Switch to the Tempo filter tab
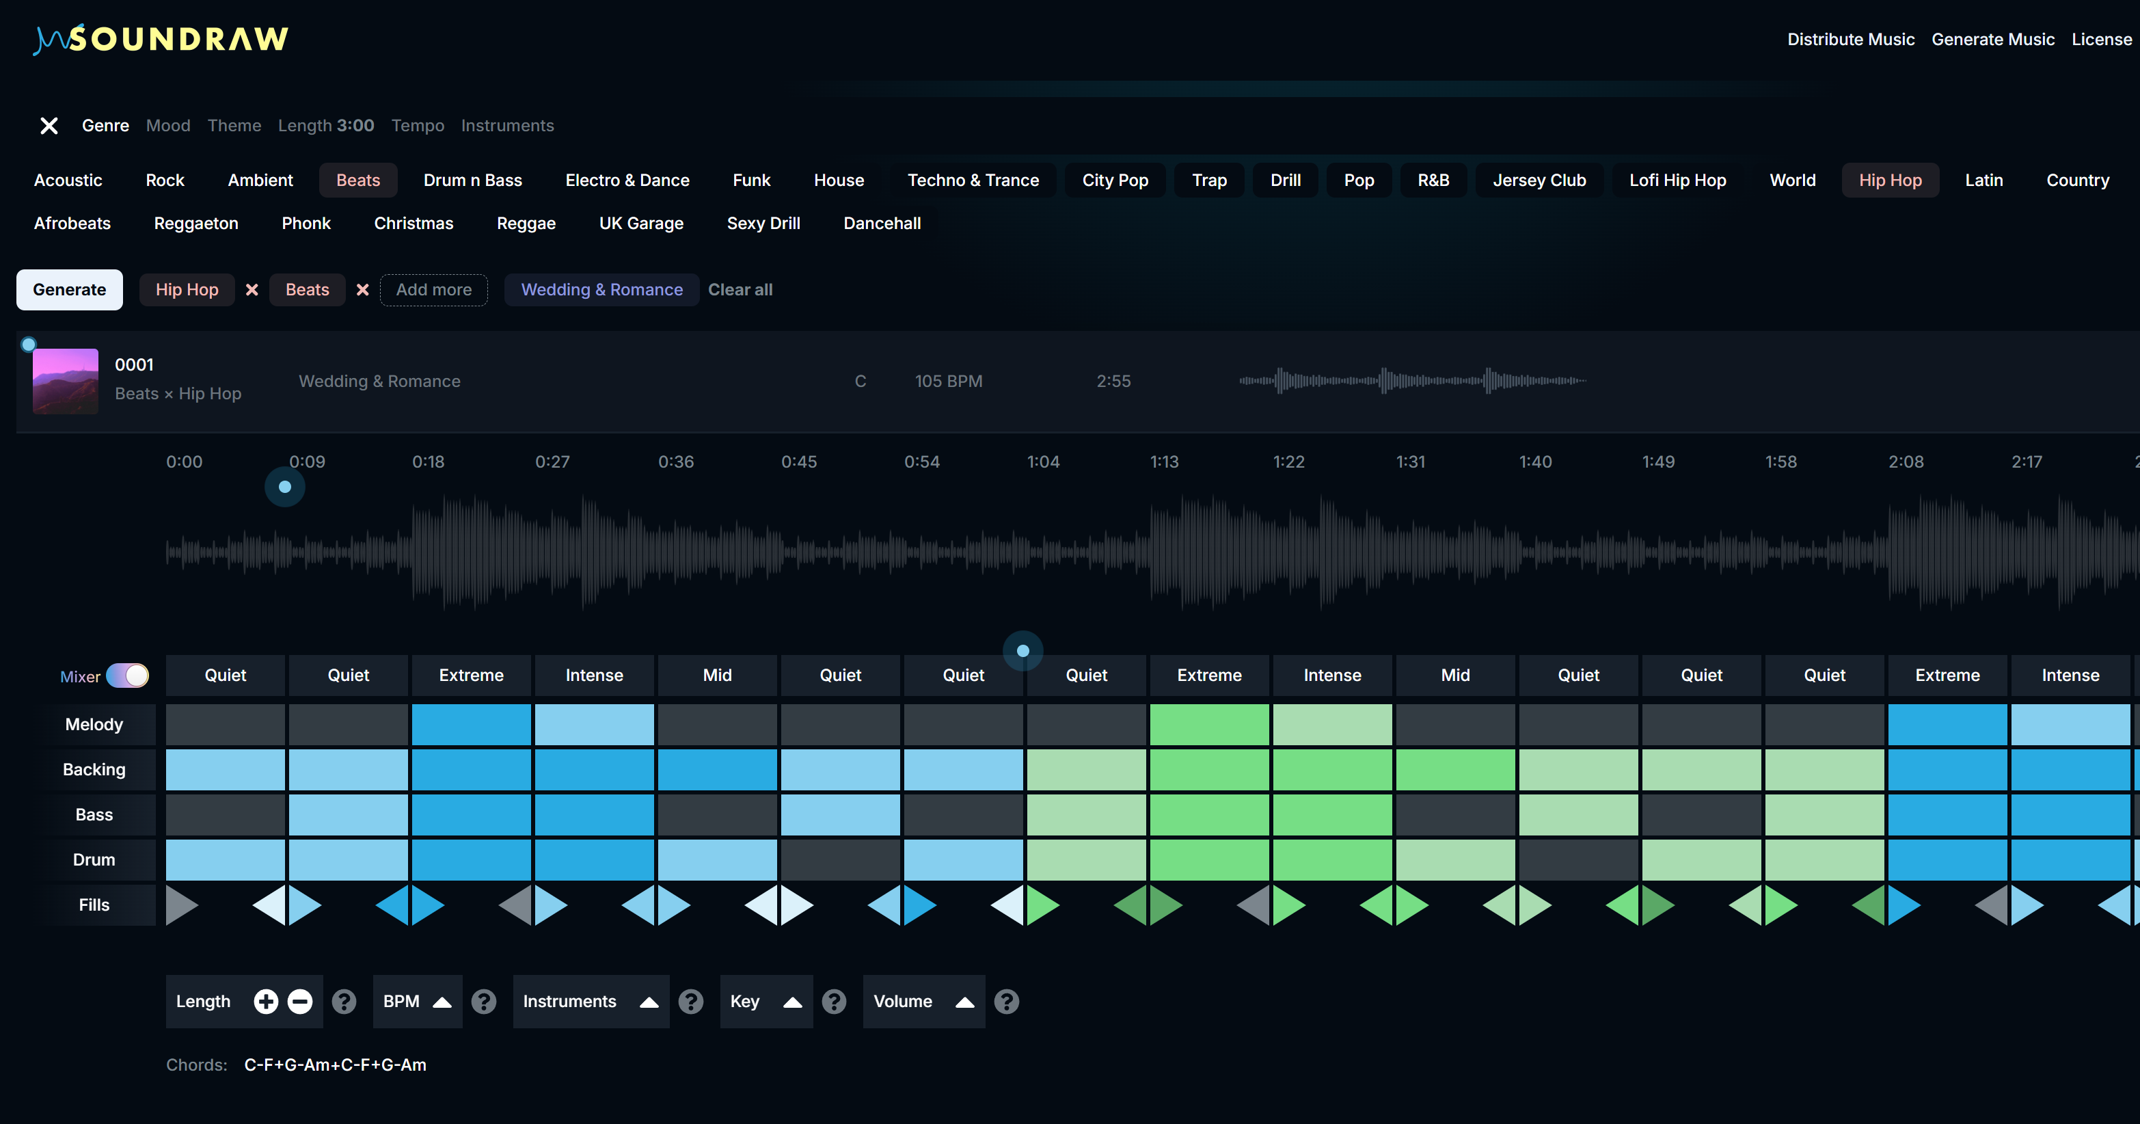Screen dimensions: 2140x1124 [418, 125]
